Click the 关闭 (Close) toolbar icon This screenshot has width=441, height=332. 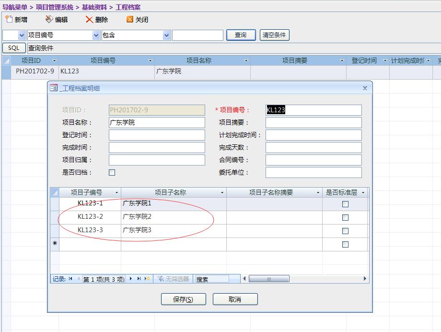click(129, 19)
